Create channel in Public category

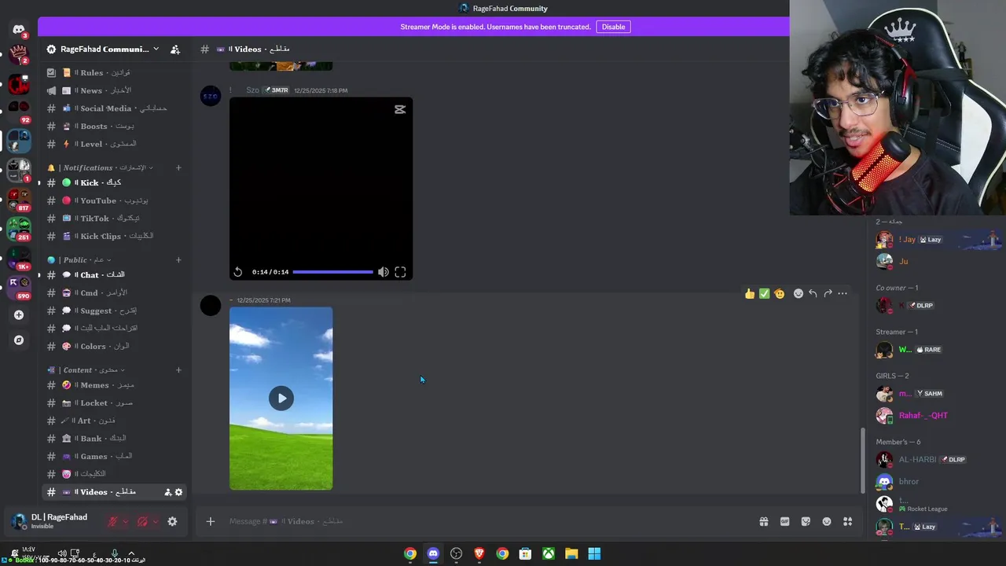click(x=178, y=259)
